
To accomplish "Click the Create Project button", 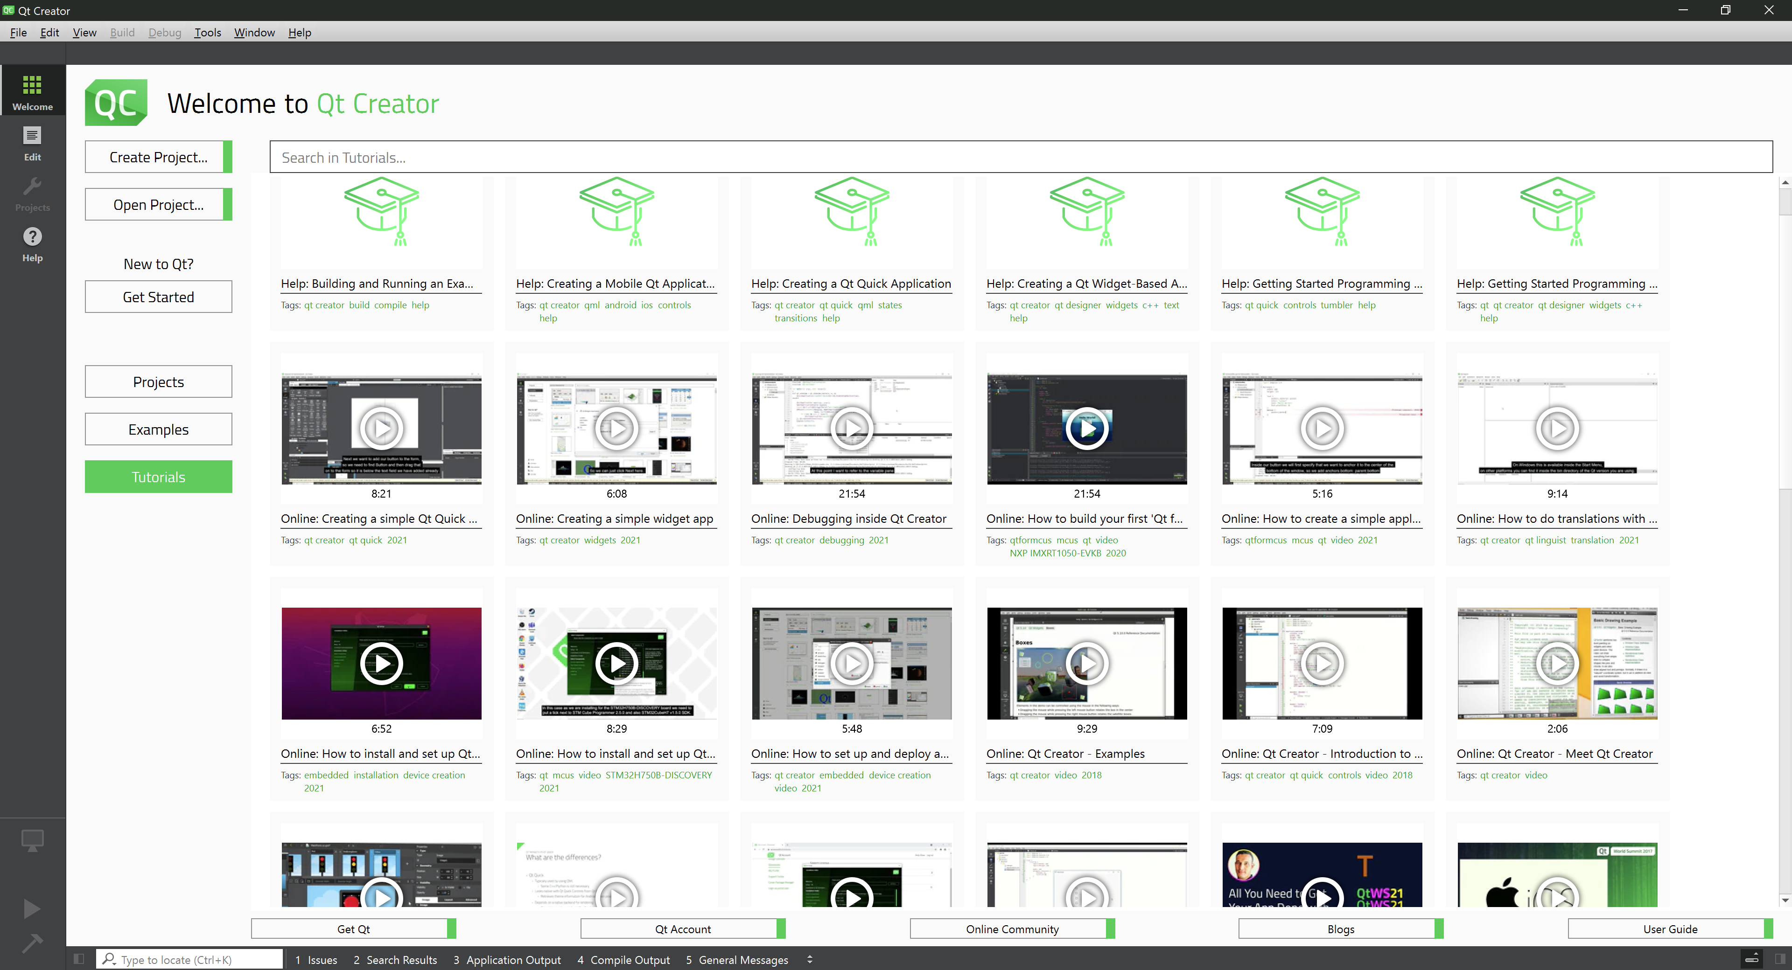I will pyautogui.click(x=158, y=157).
